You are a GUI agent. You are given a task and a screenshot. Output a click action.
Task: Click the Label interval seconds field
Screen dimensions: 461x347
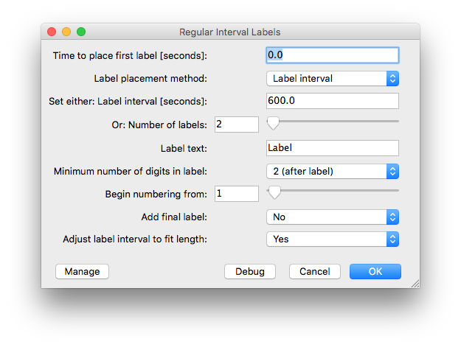(x=332, y=101)
